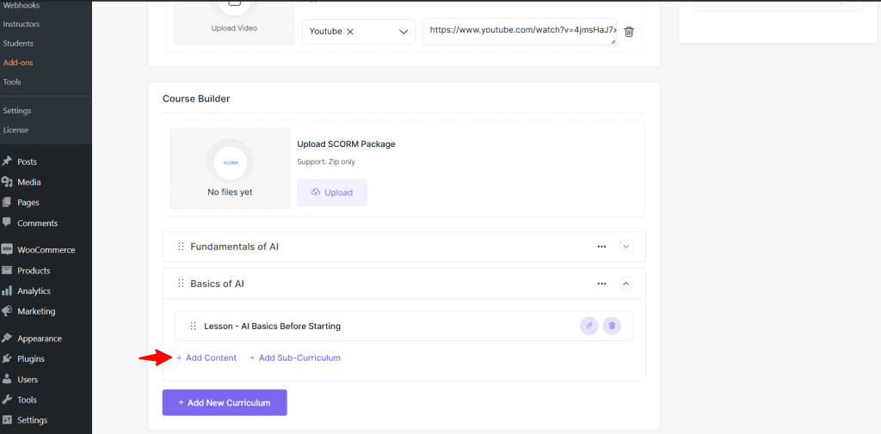Open Add-ons submenu item
Image resolution: width=881 pixels, height=434 pixels.
[x=18, y=63]
